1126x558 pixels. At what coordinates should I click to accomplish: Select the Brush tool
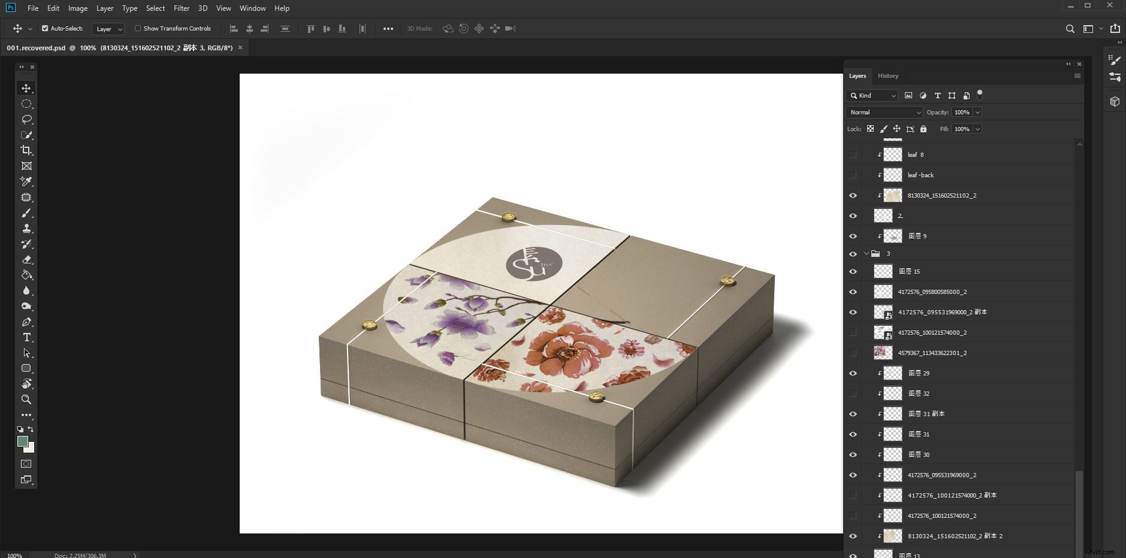tap(26, 213)
